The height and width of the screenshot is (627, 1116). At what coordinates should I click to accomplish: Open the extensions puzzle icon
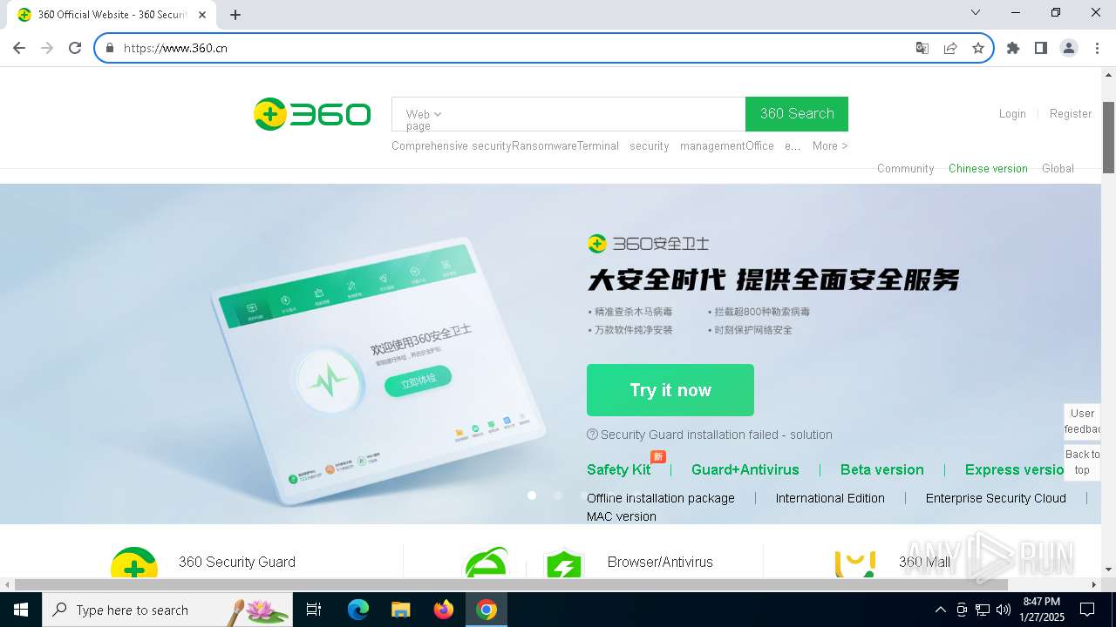1013,48
